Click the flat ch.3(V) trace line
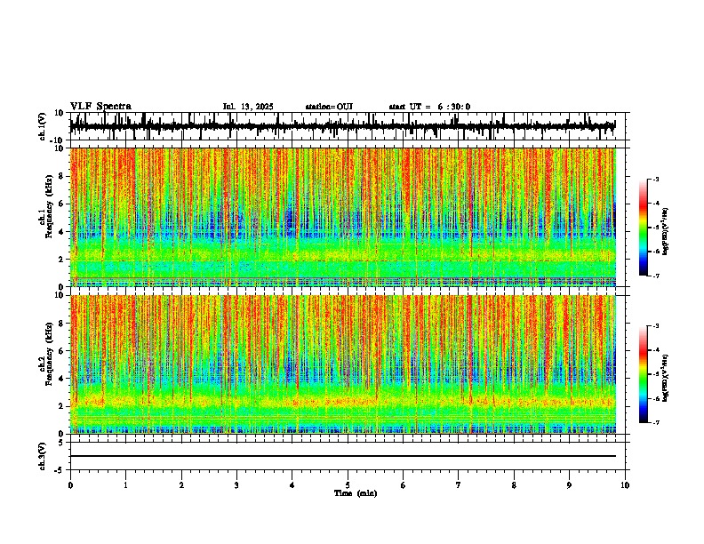This screenshot has width=704, height=544. coord(343,456)
